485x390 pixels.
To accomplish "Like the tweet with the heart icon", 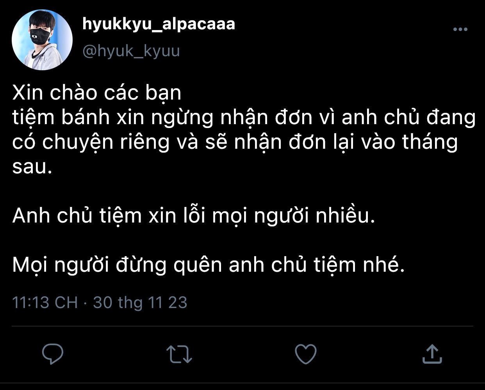I will tap(305, 354).
